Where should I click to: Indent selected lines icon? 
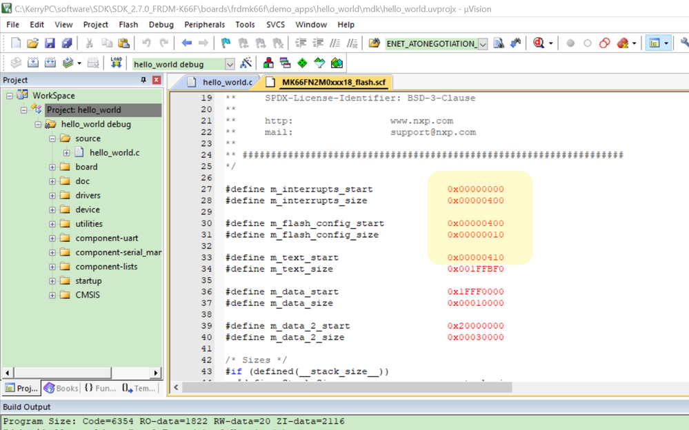coord(301,43)
